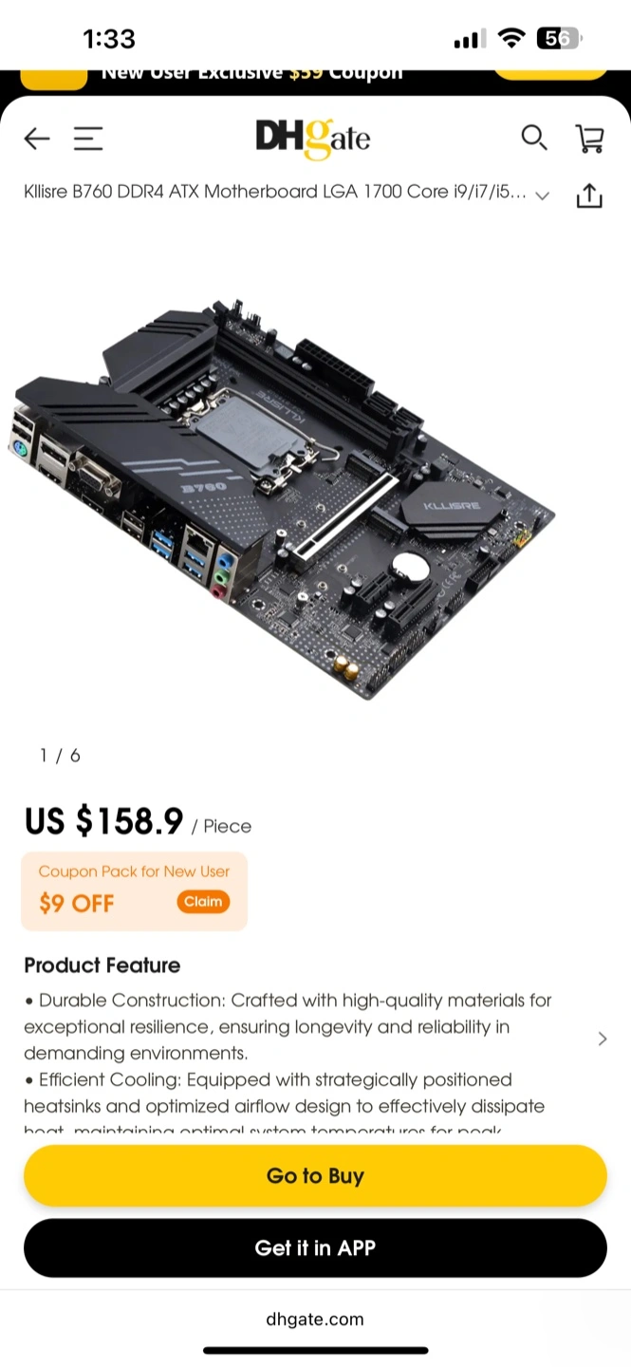Tap the share icon beside title

(x=589, y=195)
